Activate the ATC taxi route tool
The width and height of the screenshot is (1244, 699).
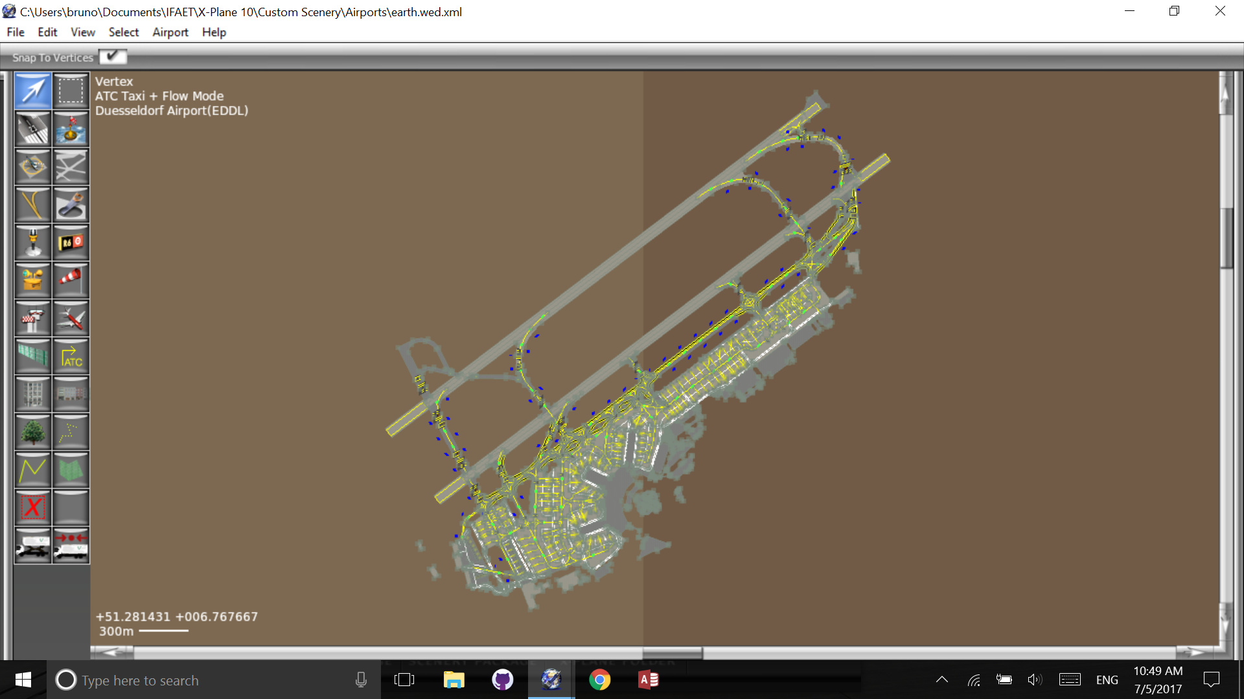(x=71, y=357)
